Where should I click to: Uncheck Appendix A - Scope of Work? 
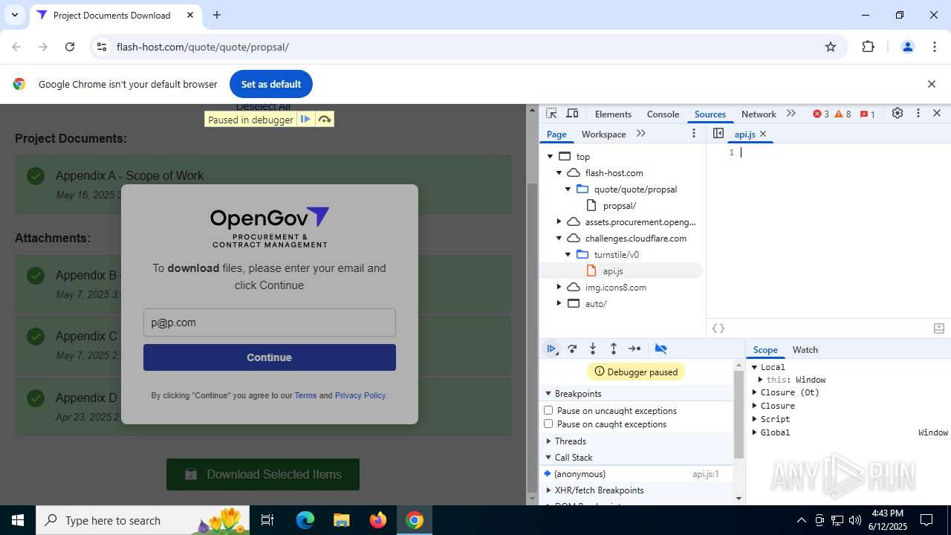(36, 176)
